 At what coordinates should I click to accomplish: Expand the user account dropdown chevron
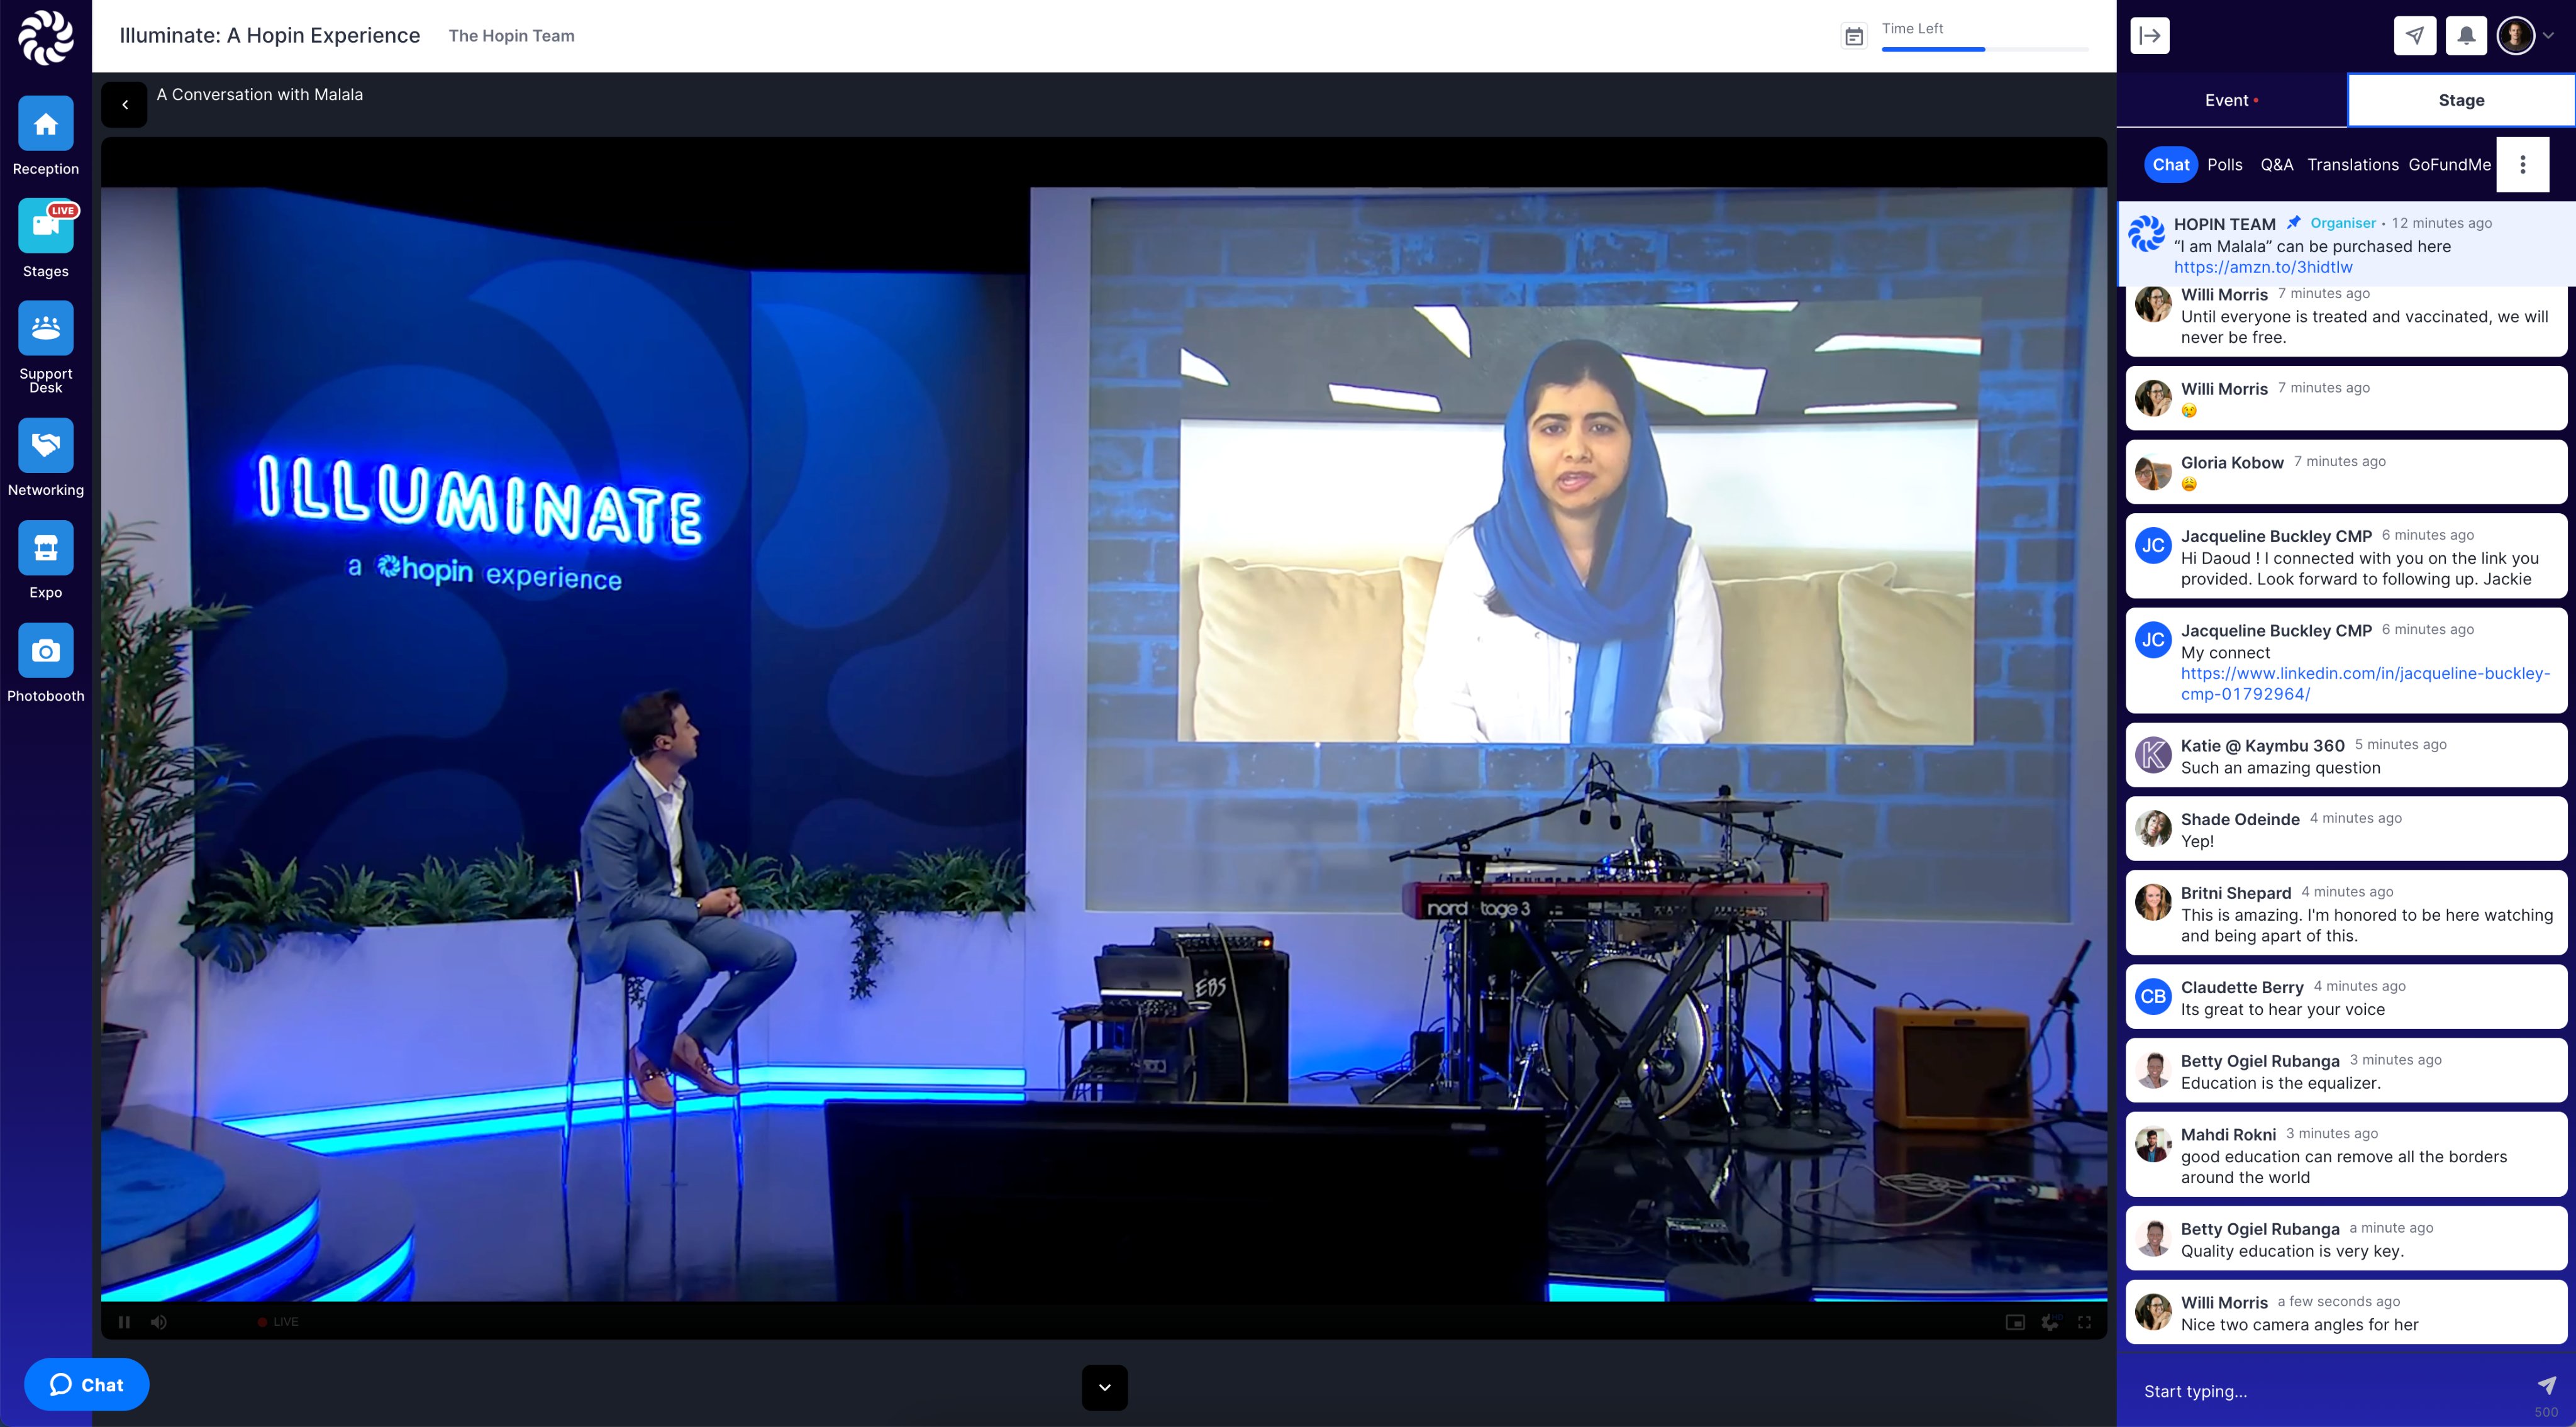2548,36
